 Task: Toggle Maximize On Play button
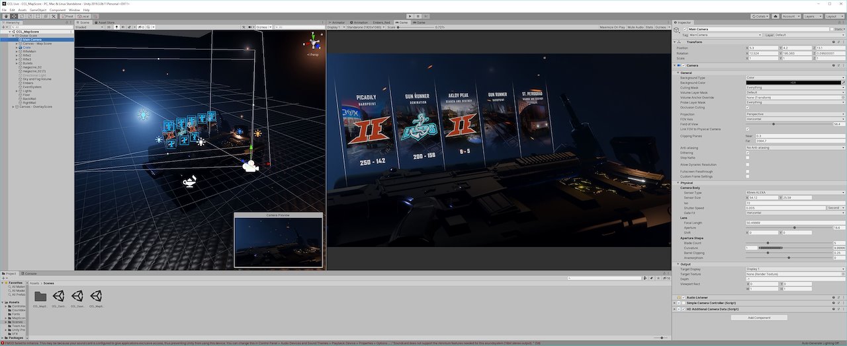[x=611, y=27]
